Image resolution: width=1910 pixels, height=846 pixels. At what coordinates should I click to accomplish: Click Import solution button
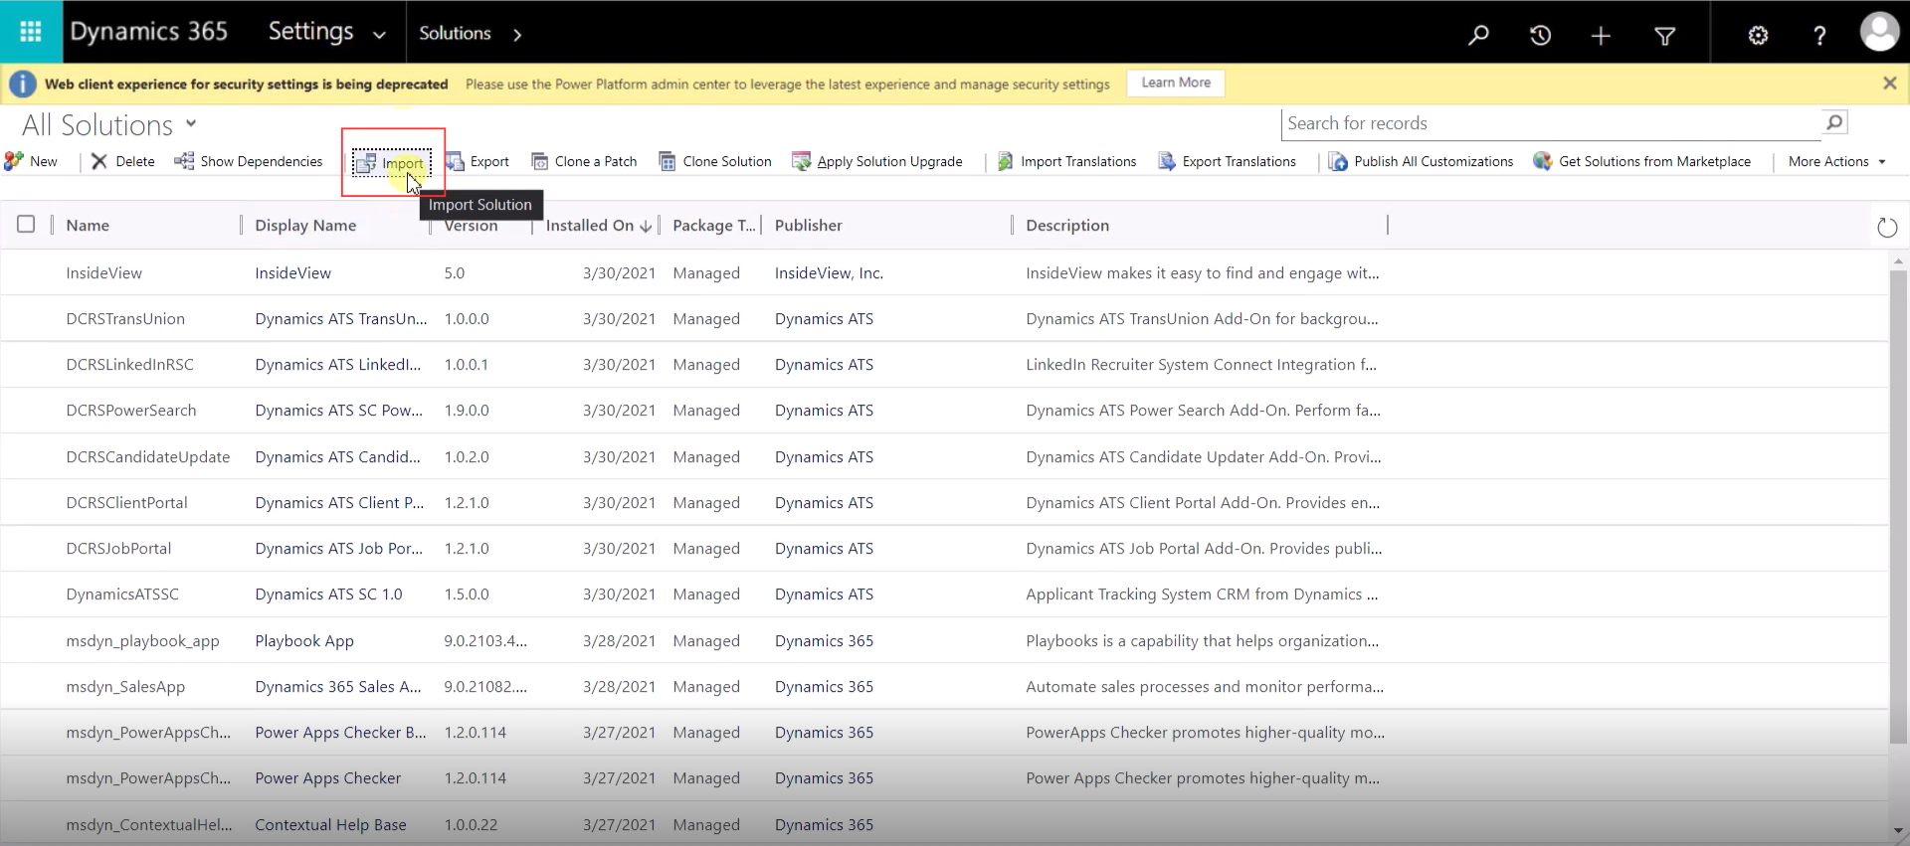(x=392, y=163)
